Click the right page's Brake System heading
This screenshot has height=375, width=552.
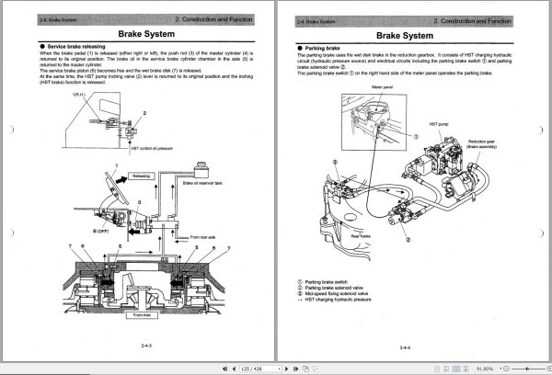tap(405, 36)
